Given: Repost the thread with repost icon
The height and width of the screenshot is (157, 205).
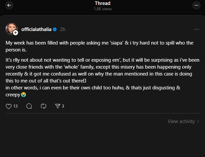Looking at the screenshot, I should coord(43,106).
